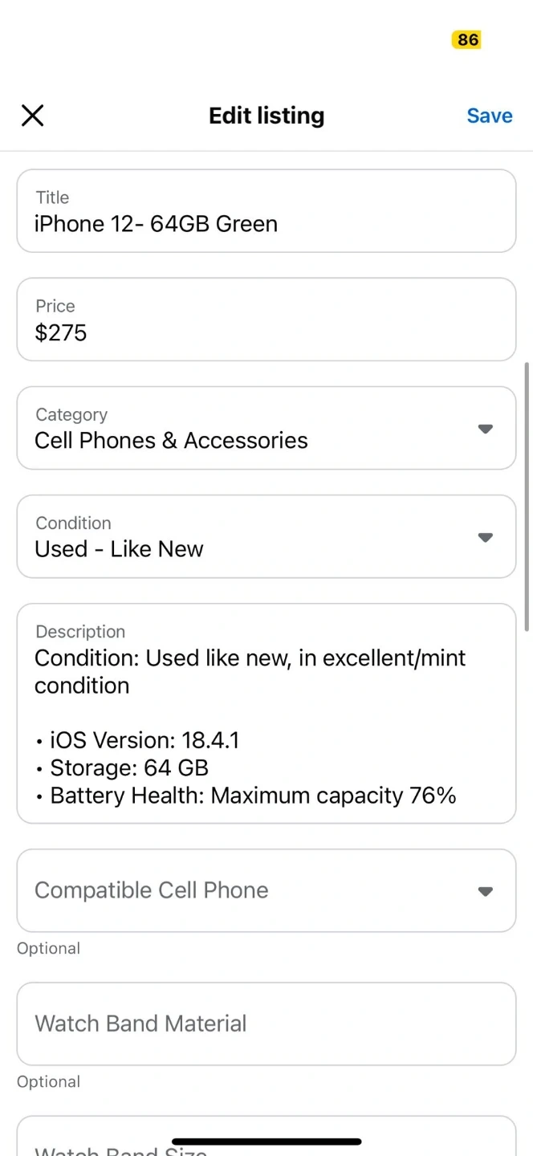Image resolution: width=533 pixels, height=1156 pixels.
Task: Open the Category dropdown arrow
Action: (485, 429)
